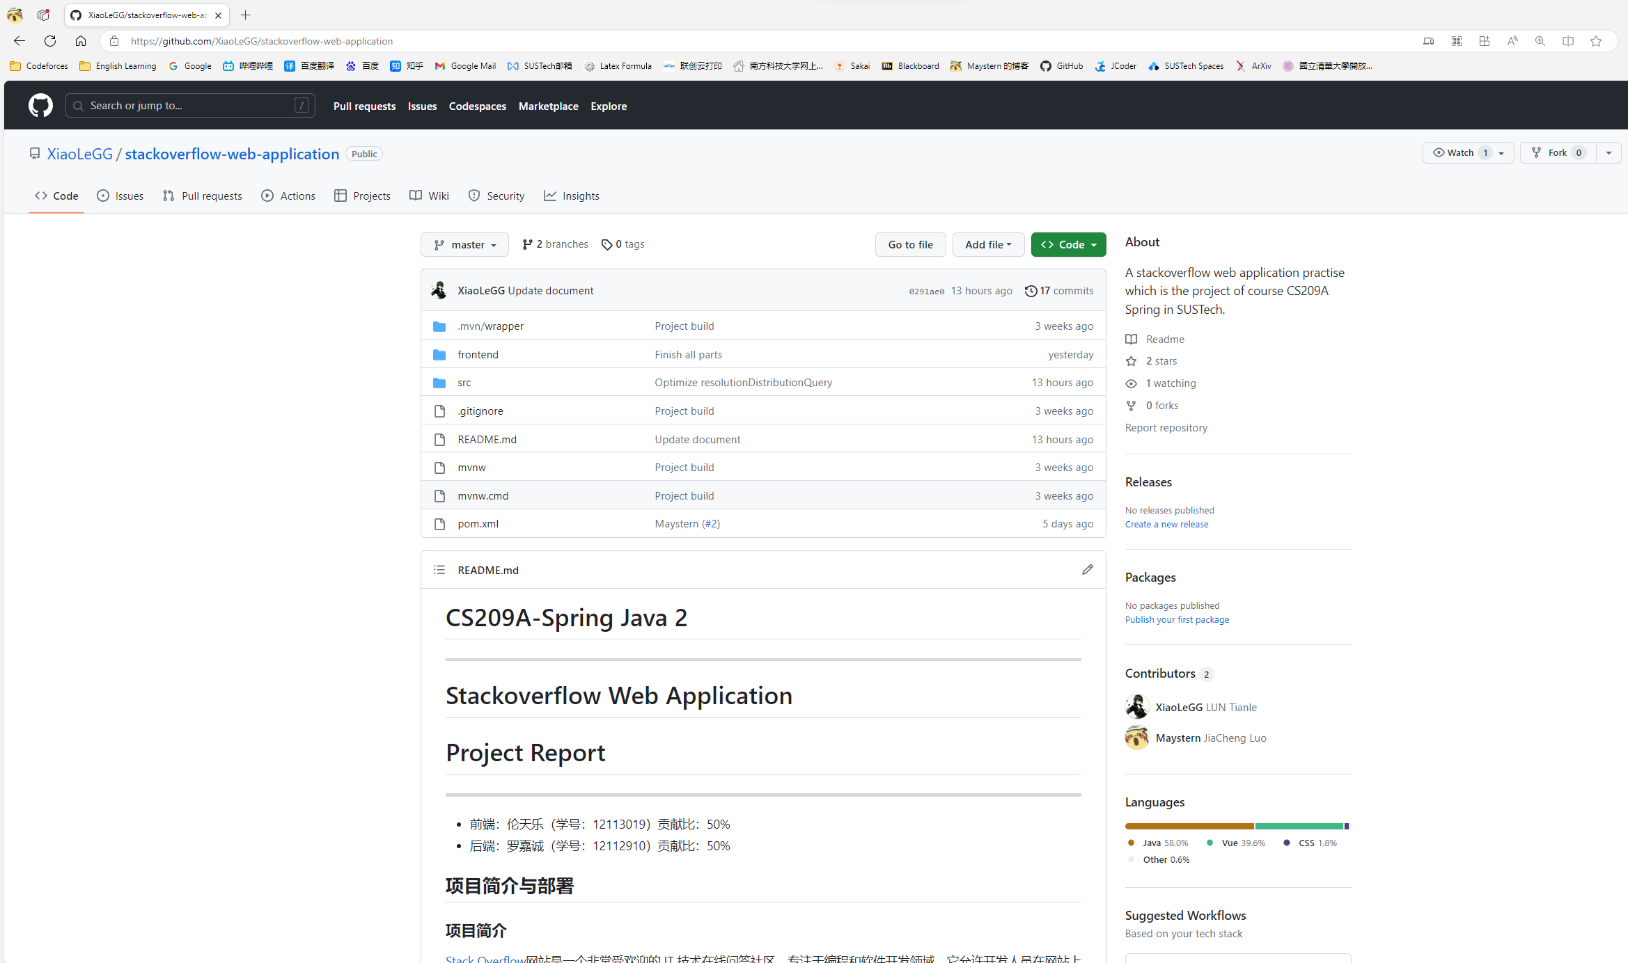1628x963 pixels.
Task: Open fork options dropdown arrow
Action: (x=1609, y=153)
